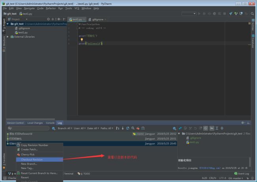The image size is (257, 182).
Task: Open the Favorites side tool window
Action: coord(4,161)
